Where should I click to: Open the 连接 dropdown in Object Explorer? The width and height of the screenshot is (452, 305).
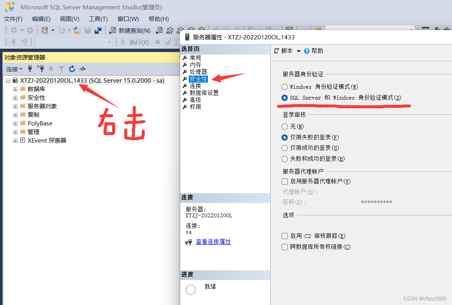coord(14,69)
